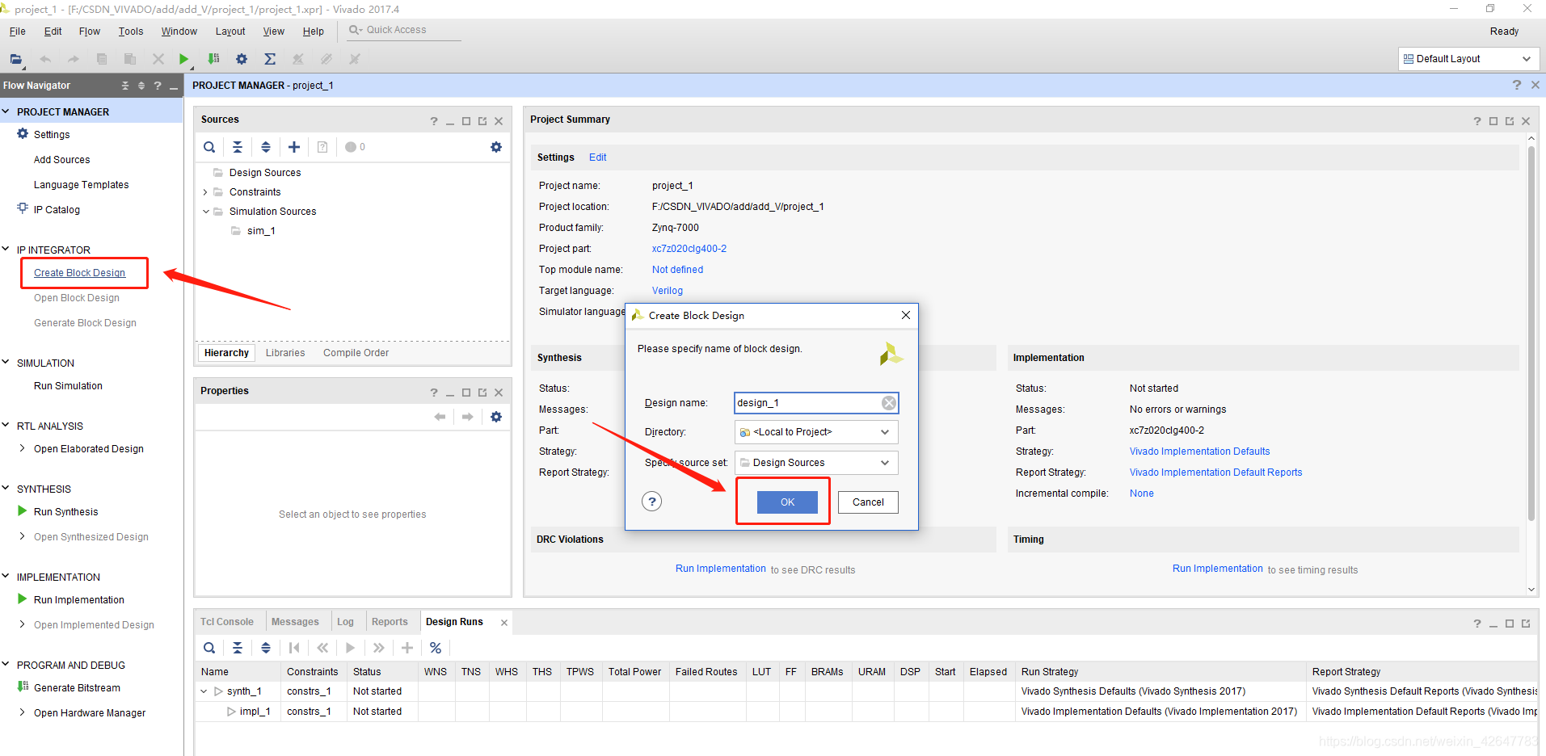Screen dimensions: 1546x756
Task: Expand Open Hardware Manager item
Action: pyautogui.click(x=22, y=712)
